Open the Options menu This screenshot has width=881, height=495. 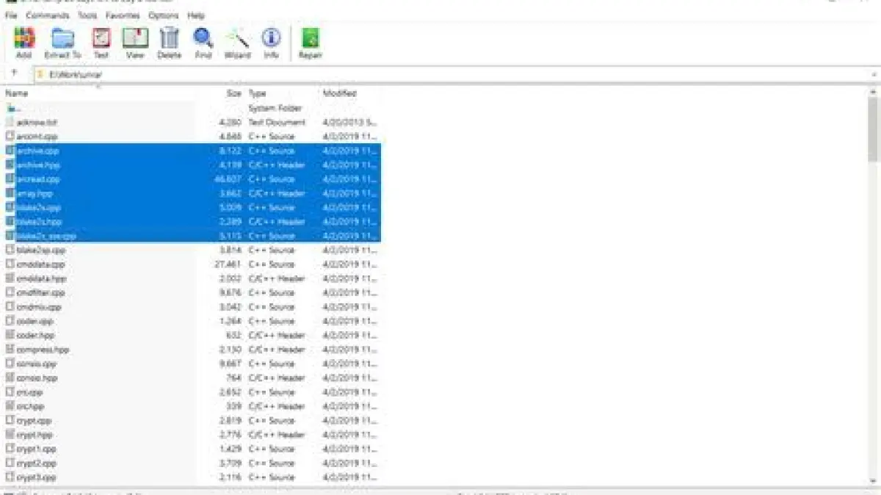(163, 15)
